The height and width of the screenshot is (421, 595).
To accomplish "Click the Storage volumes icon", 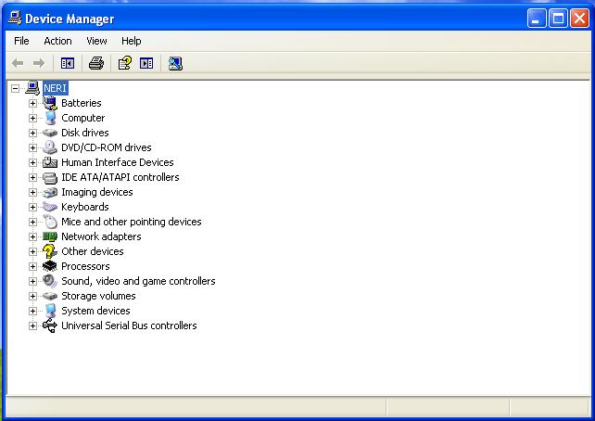I will 50,296.
